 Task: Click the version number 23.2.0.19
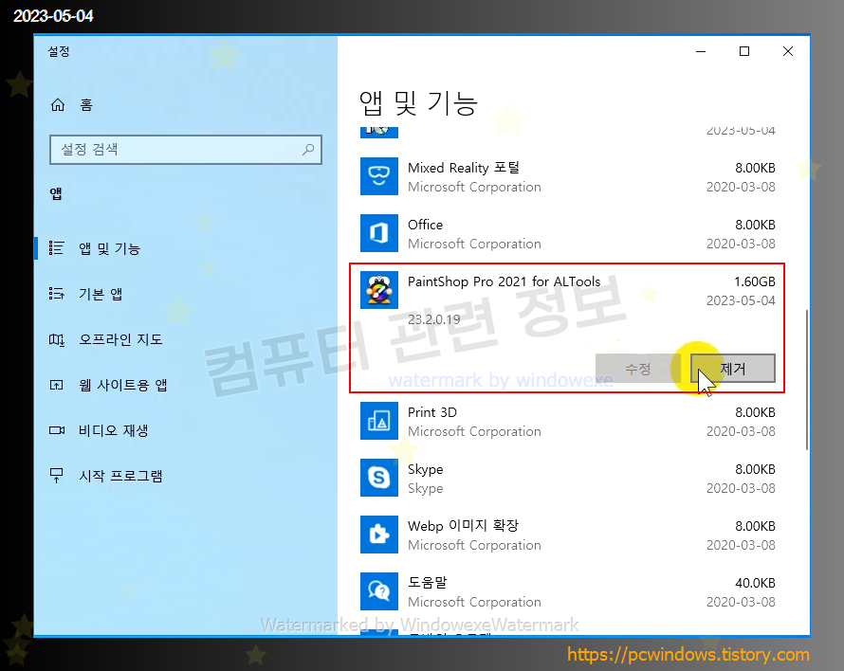tap(433, 319)
